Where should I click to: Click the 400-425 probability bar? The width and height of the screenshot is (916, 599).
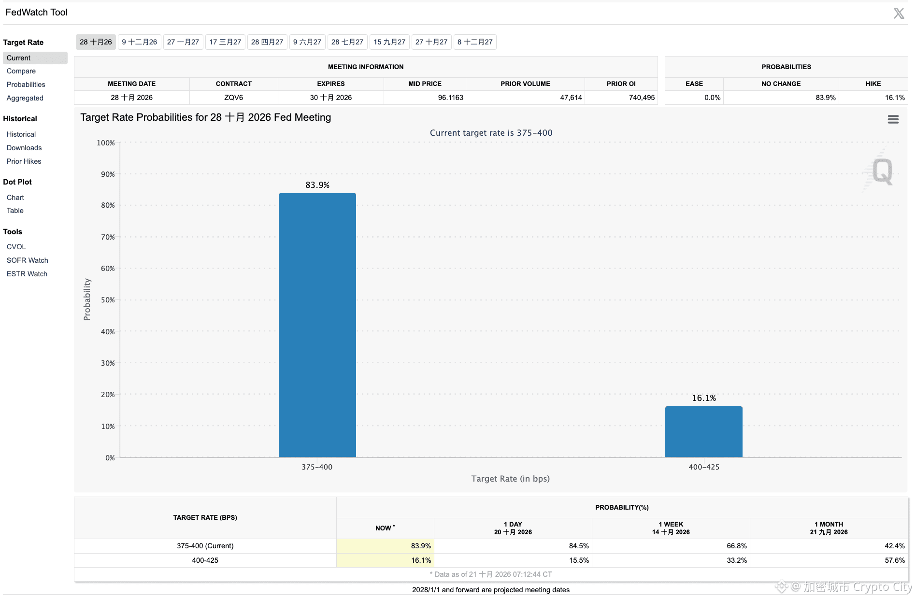(x=704, y=432)
